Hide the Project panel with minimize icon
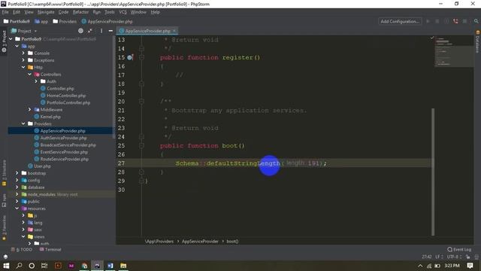Screen dimensions: 481x271 tap(110, 31)
